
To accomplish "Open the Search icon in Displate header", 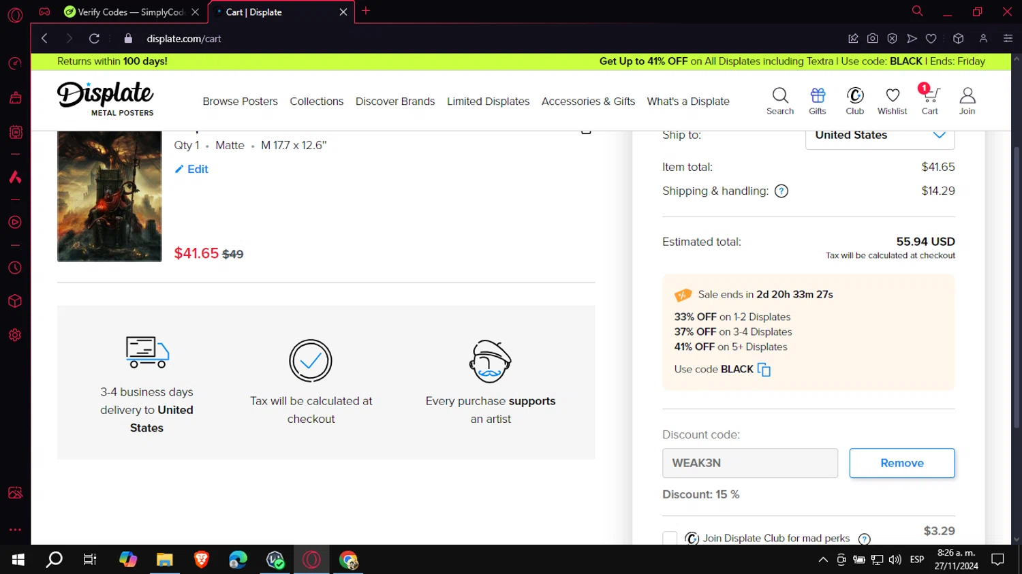I will point(780,101).
